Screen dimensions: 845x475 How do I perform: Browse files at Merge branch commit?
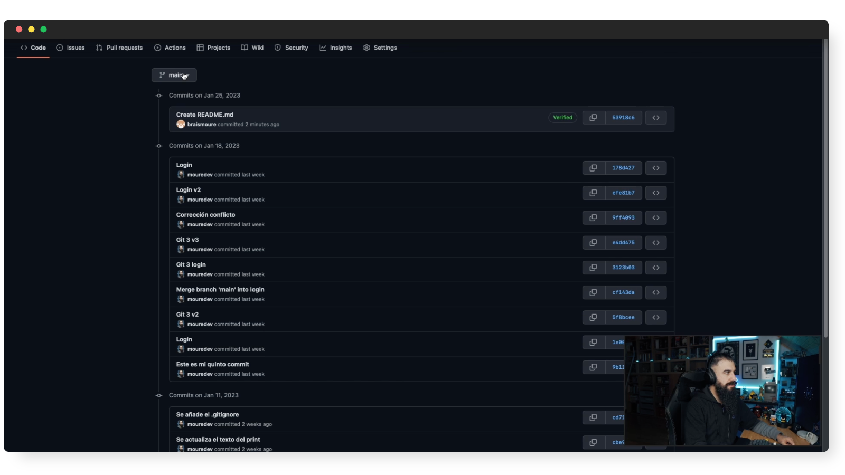coord(656,292)
